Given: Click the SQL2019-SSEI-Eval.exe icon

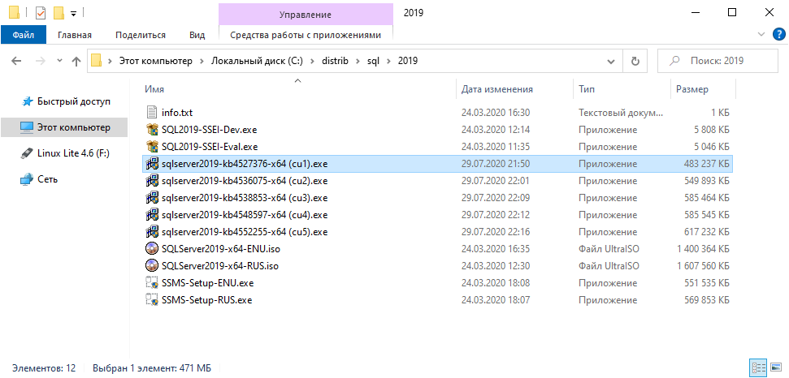Looking at the screenshot, I should (x=152, y=147).
